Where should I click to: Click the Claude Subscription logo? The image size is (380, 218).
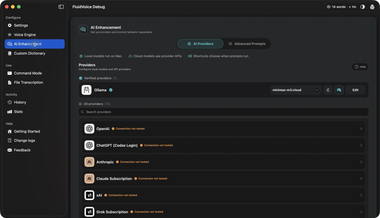[89, 179]
